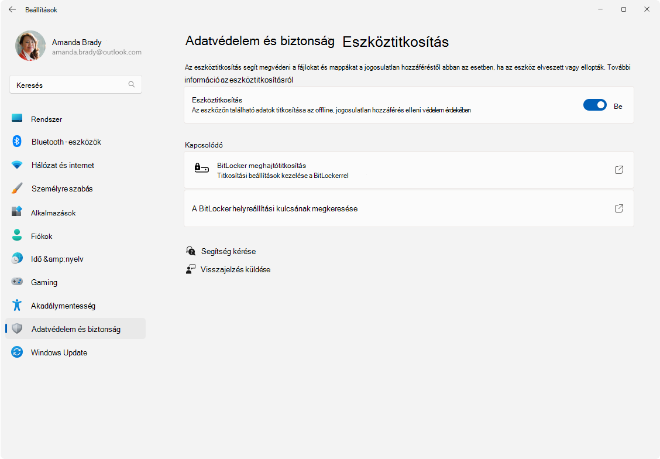Click Segítség kérése link

tap(229, 251)
